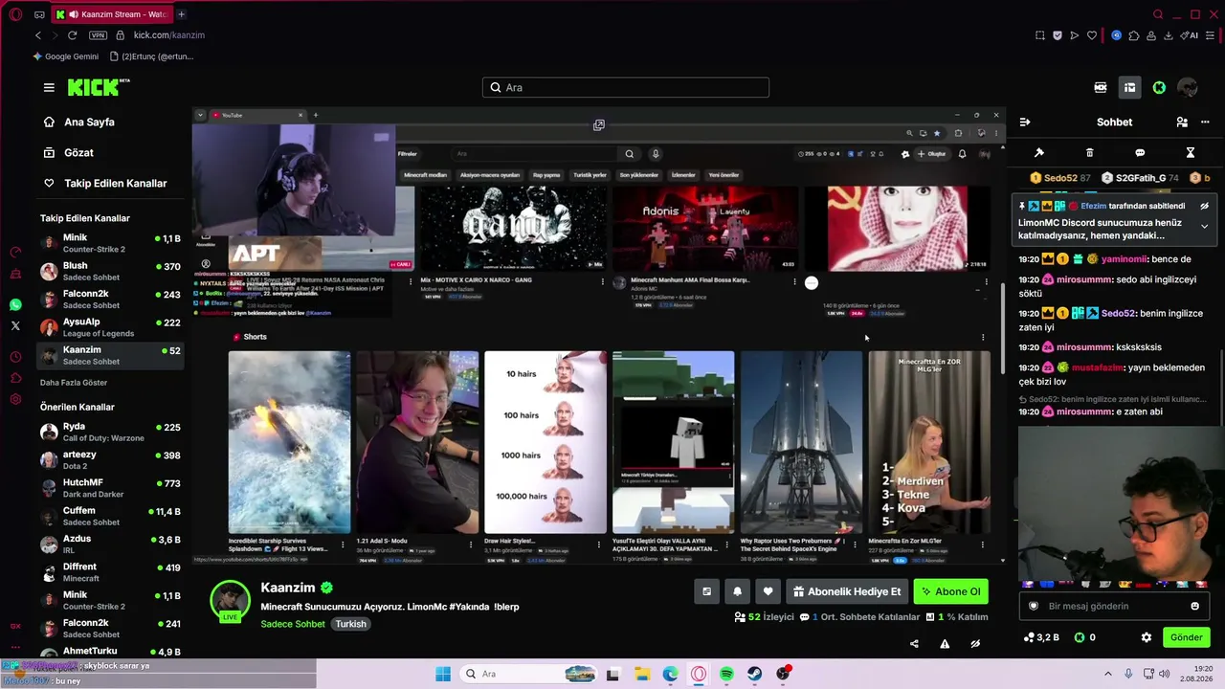Open Opera AI assistant icon

[1190, 35]
